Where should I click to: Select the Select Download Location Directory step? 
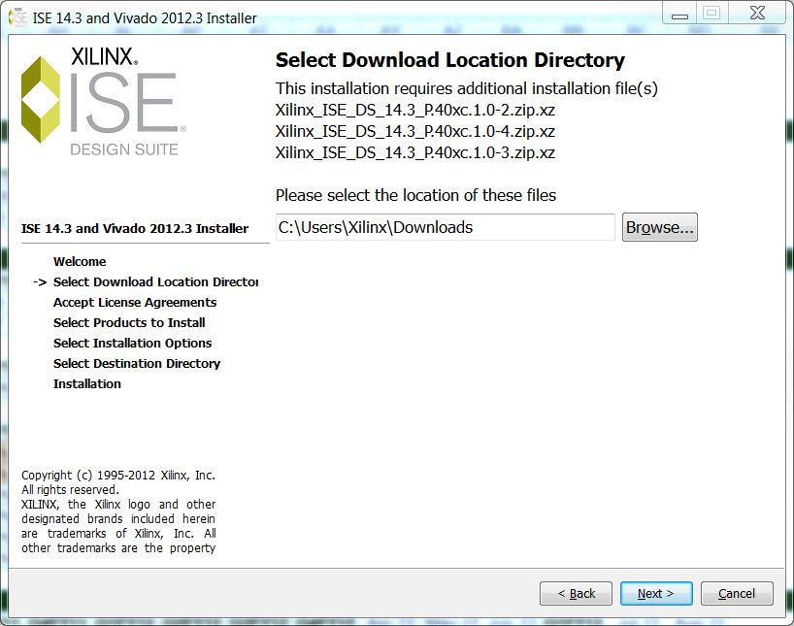[x=155, y=282]
